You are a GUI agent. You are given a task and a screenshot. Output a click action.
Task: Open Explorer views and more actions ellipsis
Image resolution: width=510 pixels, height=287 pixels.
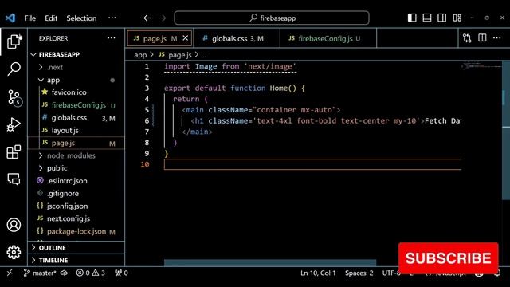[112, 38]
